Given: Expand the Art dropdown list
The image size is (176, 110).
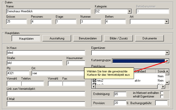Looking at the screenshot, I should (x=167, y=21).
